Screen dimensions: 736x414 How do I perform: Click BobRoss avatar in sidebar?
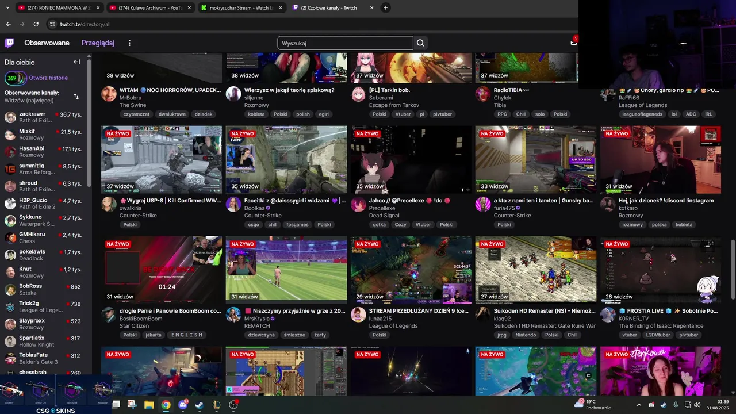click(x=10, y=290)
